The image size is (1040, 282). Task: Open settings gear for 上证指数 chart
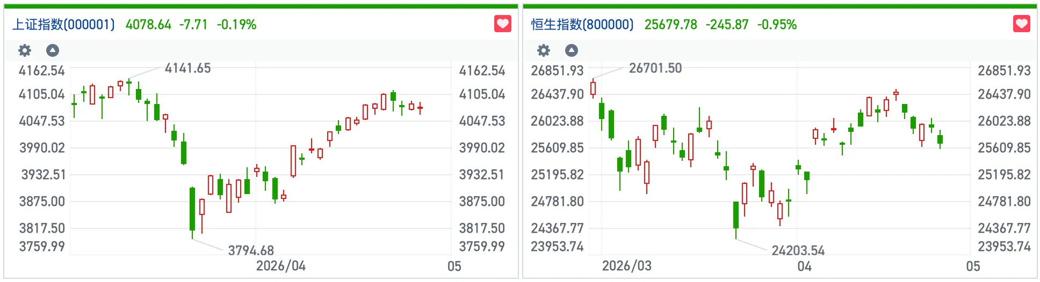(x=25, y=50)
